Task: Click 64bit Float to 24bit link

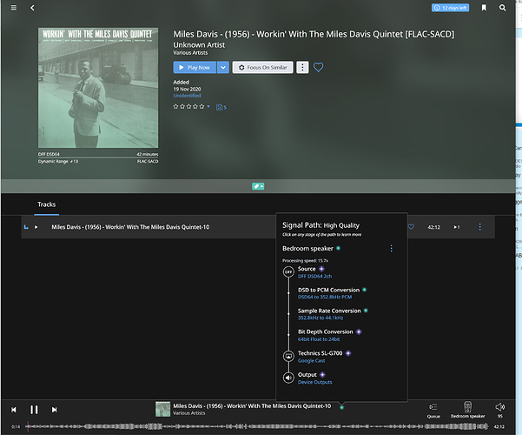Action: pos(319,339)
